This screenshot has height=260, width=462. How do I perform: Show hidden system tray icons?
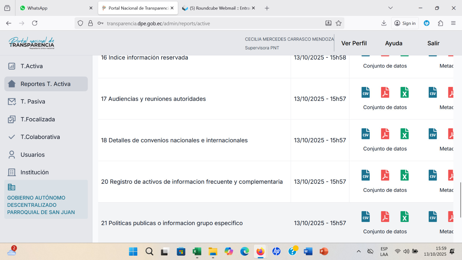click(359, 251)
